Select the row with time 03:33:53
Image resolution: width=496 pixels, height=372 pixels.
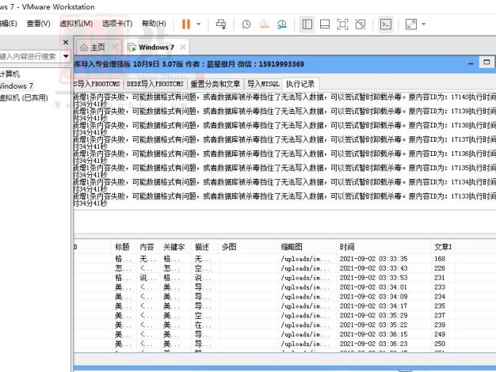(284, 278)
